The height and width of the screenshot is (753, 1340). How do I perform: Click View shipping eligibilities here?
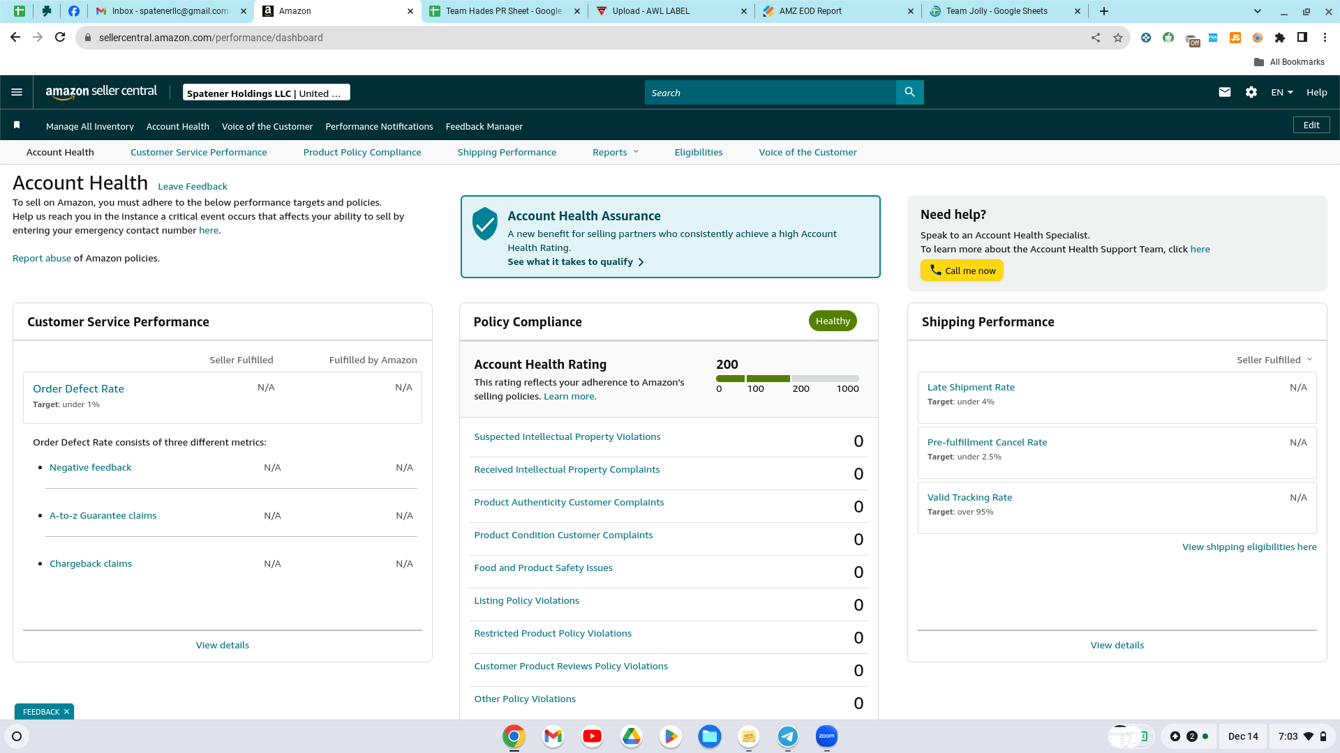(x=1249, y=547)
